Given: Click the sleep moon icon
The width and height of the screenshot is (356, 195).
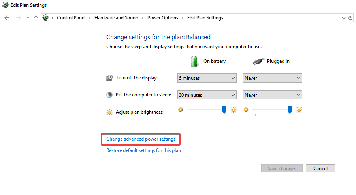Looking at the screenshot, I should [x=109, y=95].
